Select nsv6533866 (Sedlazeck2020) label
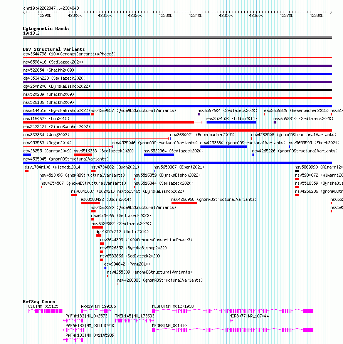The height and width of the screenshot is (344, 343). pyautogui.click(x=129, y=256)
